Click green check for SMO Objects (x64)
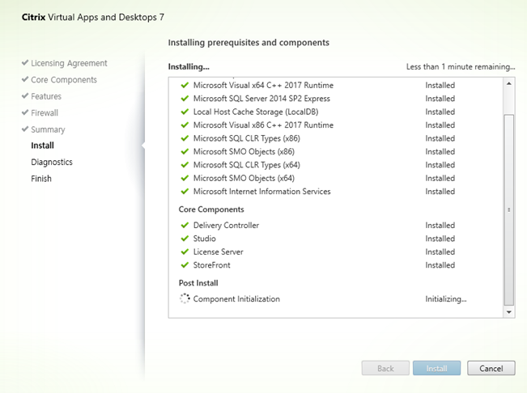This screenshot has width=527, height=393. pos(185,178)
